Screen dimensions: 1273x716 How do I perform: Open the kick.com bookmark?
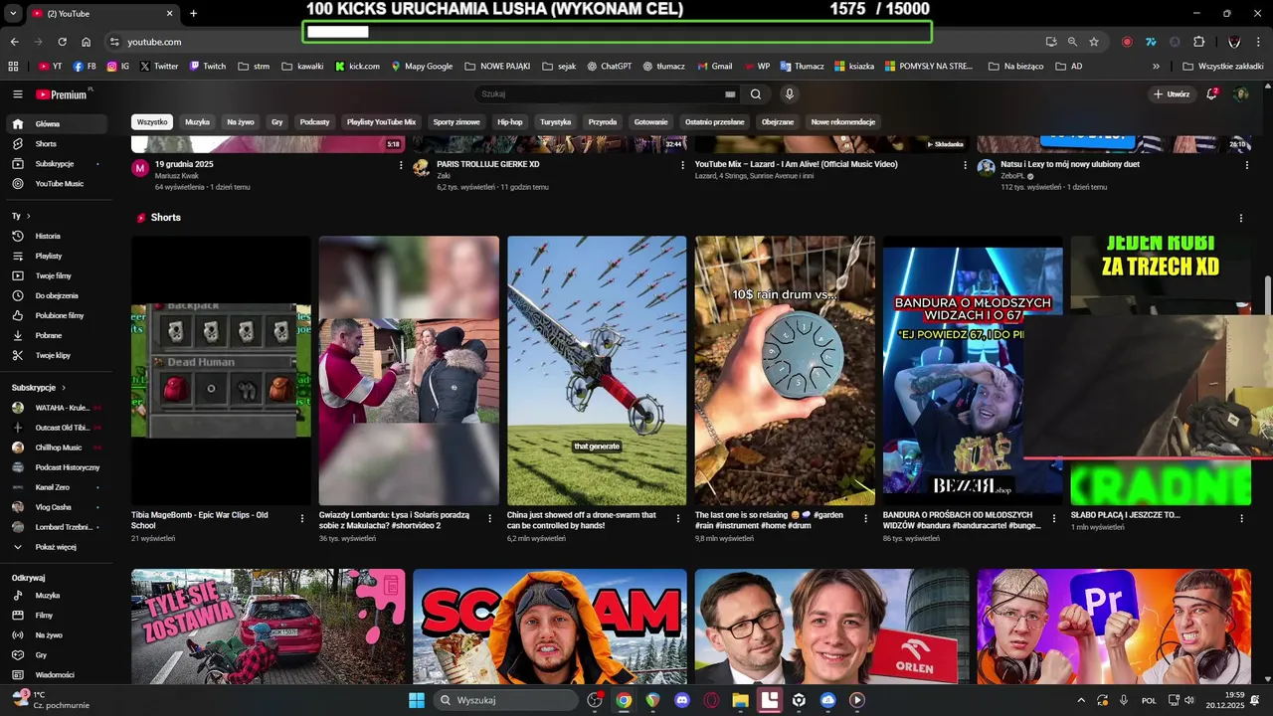point(357,67)
